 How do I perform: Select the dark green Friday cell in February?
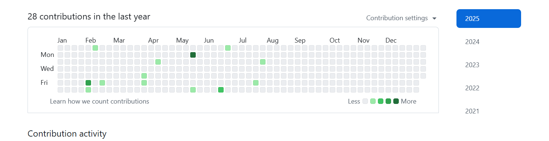tap(88, 83)
